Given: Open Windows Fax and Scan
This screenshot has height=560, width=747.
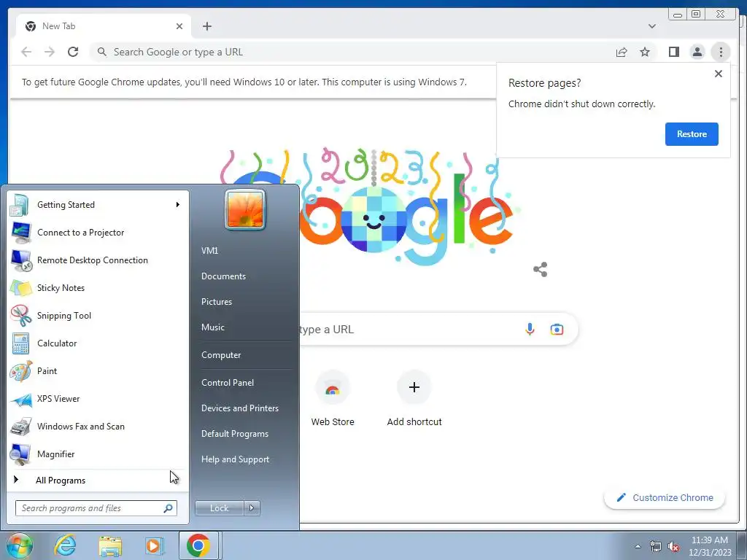Looking at the screenshot, I should click(x=98, y=426).
